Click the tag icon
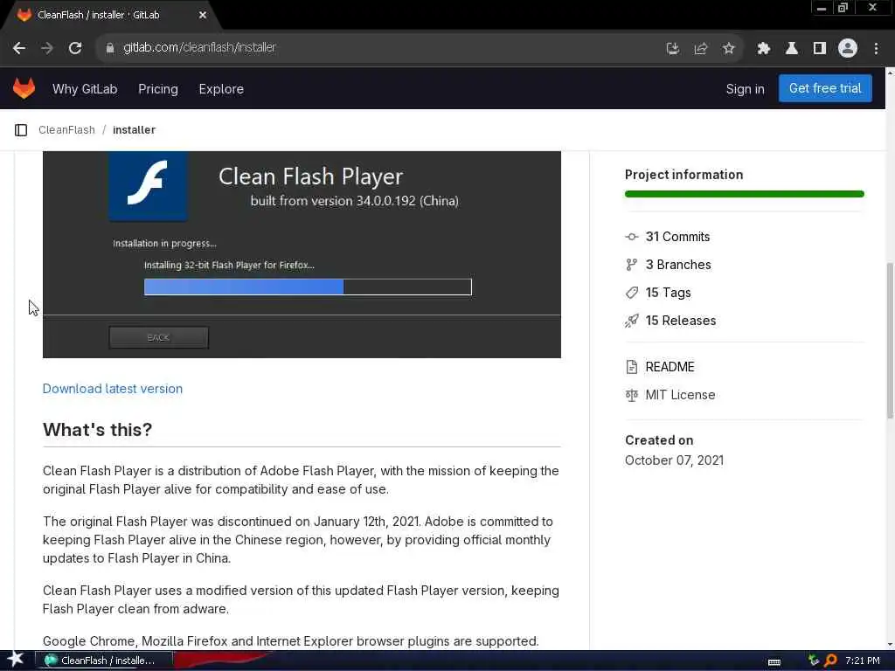The height and width of the screenshot is (671, 895). 631,293
